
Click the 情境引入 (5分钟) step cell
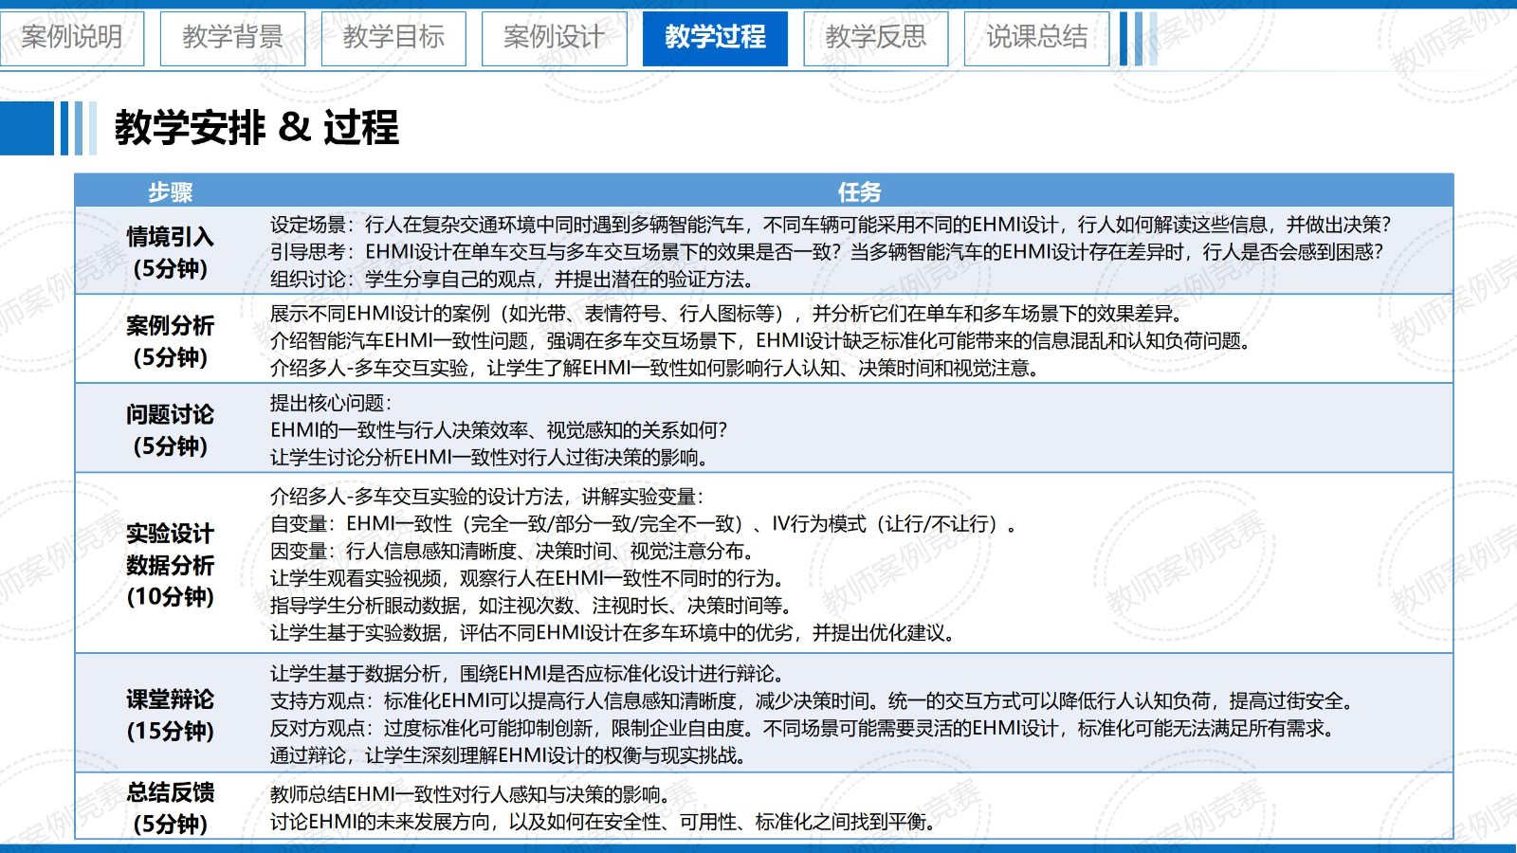(x=170, y=252)
